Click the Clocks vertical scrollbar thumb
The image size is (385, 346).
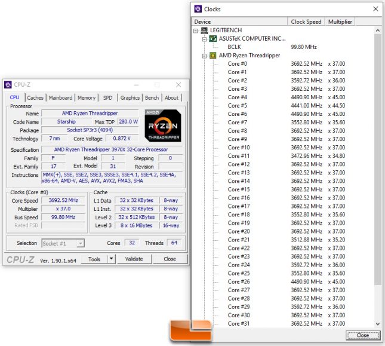pyautogui.click(x=378, y=159)
